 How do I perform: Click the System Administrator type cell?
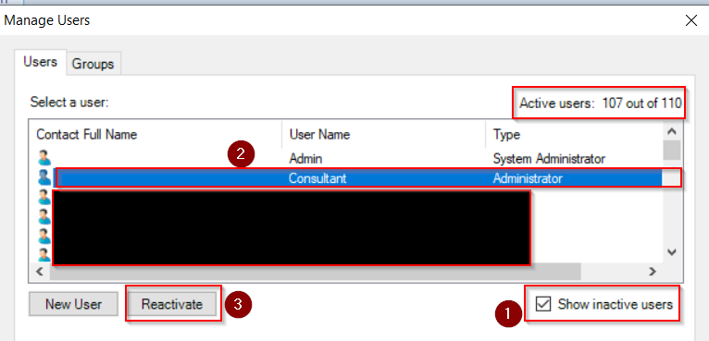[x=550, y=159]
